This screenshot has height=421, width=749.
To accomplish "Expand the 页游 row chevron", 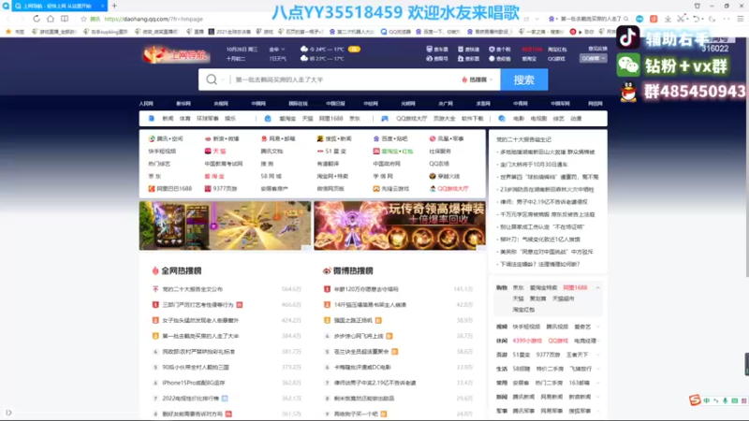I will coord(597,355).
